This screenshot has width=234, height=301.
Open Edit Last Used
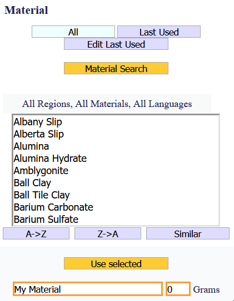116,44
